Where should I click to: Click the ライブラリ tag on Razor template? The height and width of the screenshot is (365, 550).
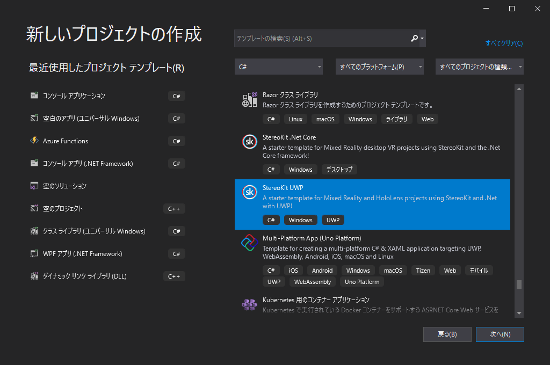click(x=397, y=119)
